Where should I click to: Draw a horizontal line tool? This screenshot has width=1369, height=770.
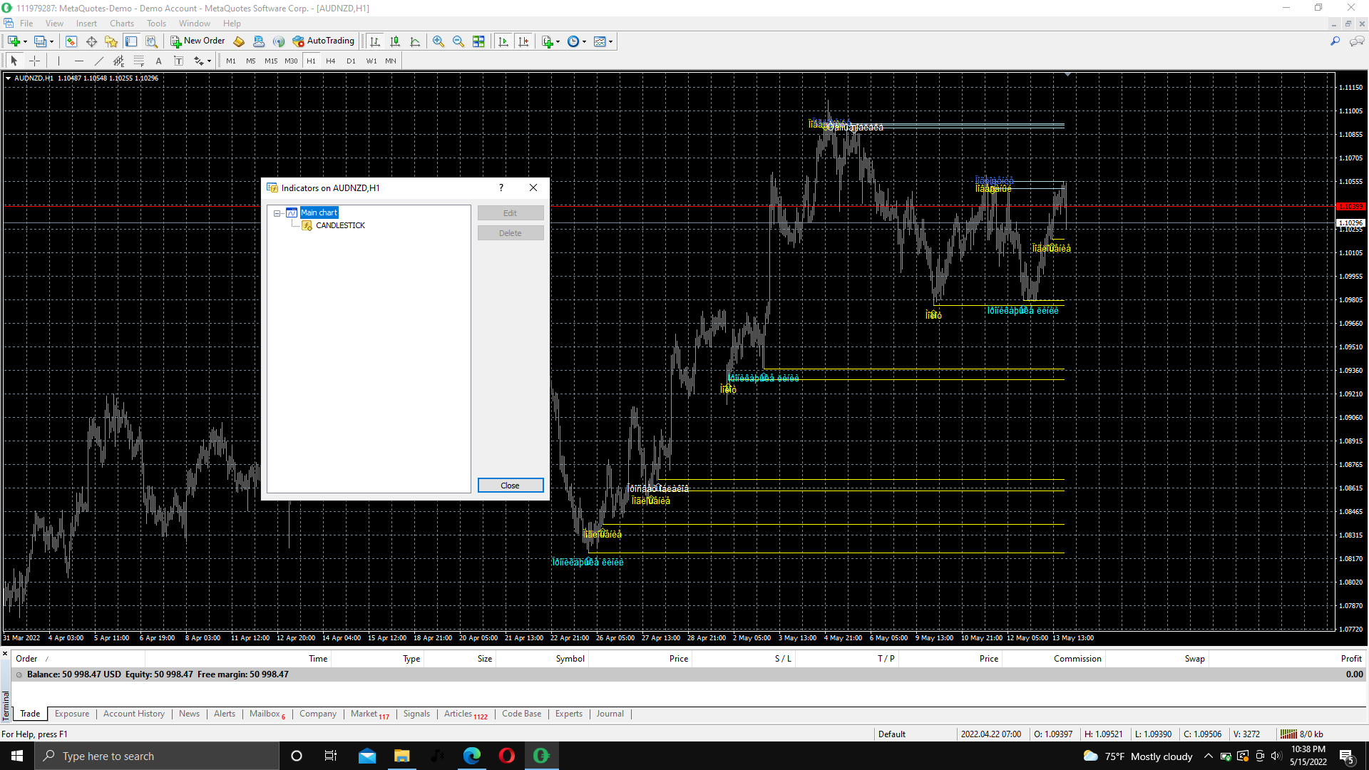79,61
